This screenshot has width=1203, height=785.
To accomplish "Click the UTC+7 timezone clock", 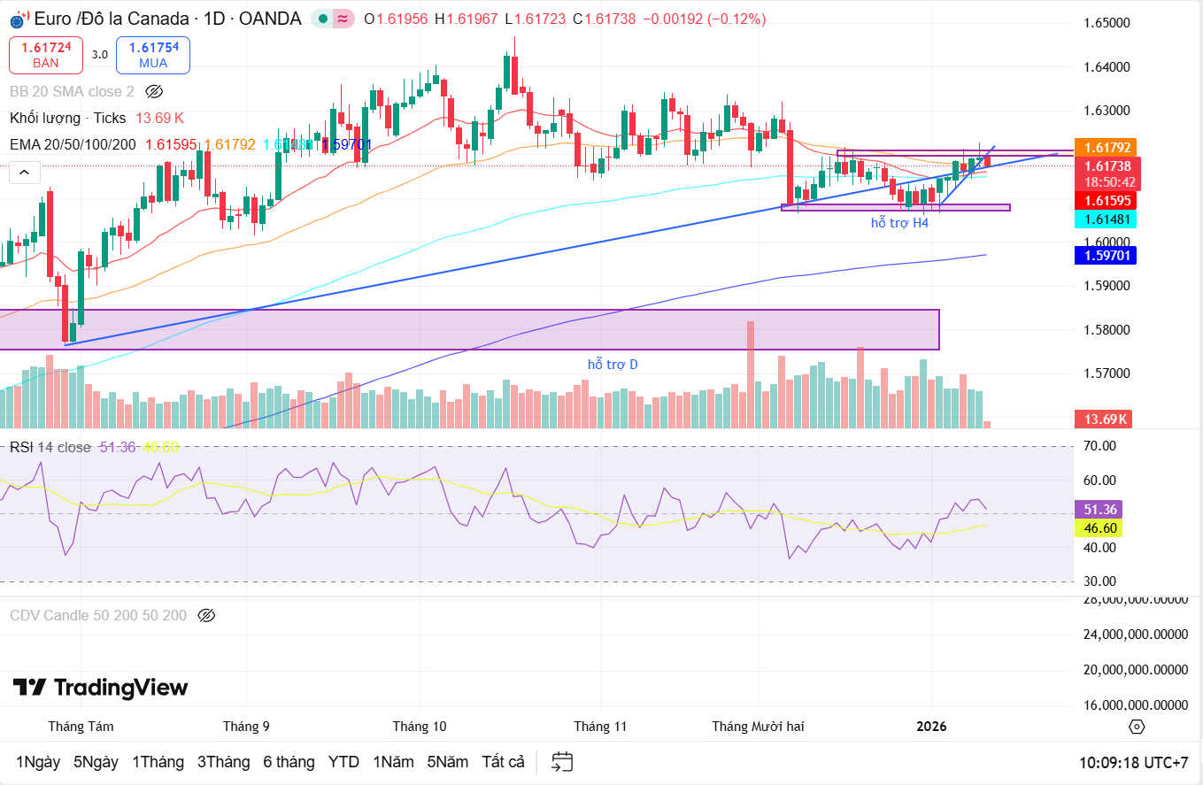I will [x=1134, y=762].
